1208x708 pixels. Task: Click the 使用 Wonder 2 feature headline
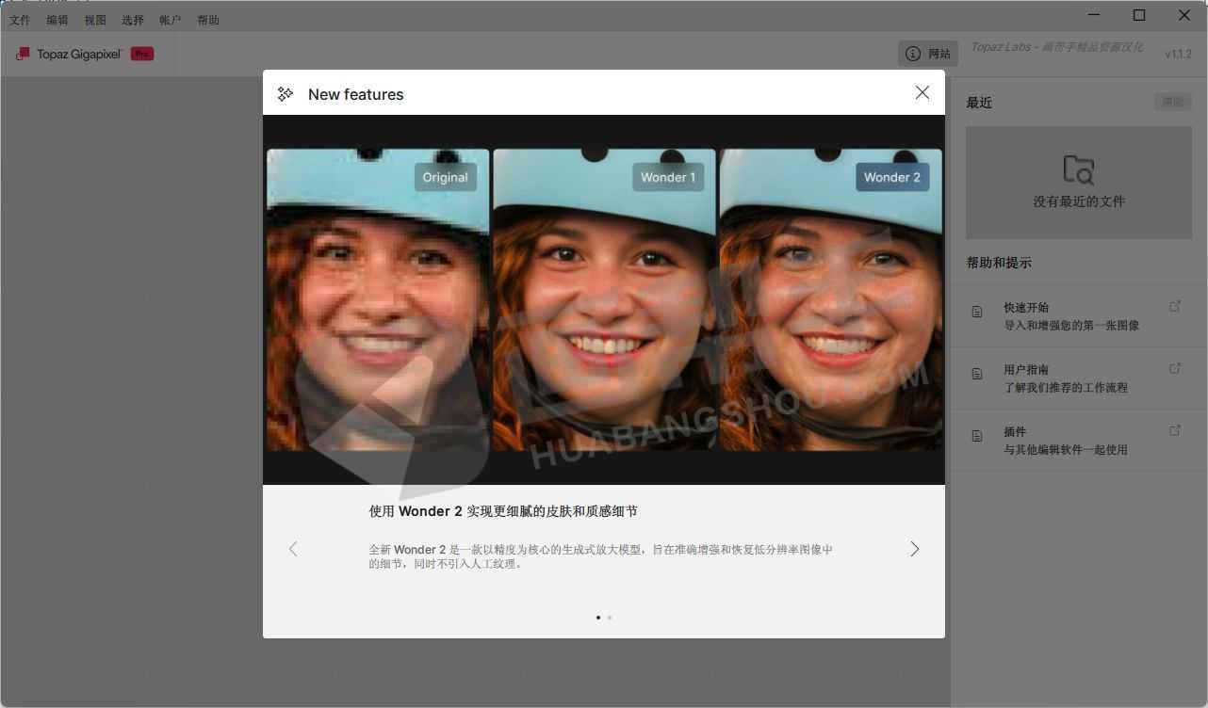click(x=503, y=511)
